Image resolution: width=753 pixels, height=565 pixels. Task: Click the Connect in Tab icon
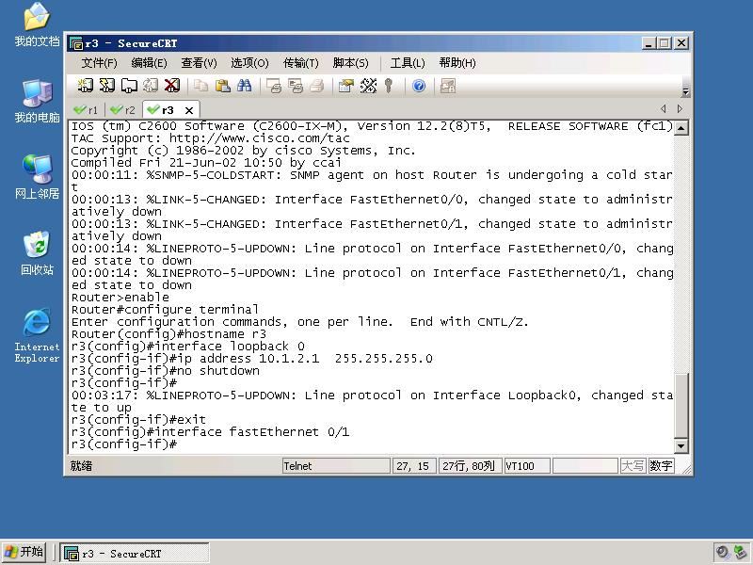pos(129,86)
